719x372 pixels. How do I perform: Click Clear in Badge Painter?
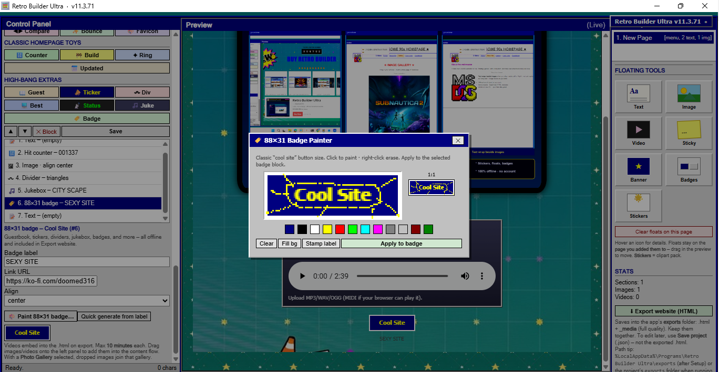266,243
